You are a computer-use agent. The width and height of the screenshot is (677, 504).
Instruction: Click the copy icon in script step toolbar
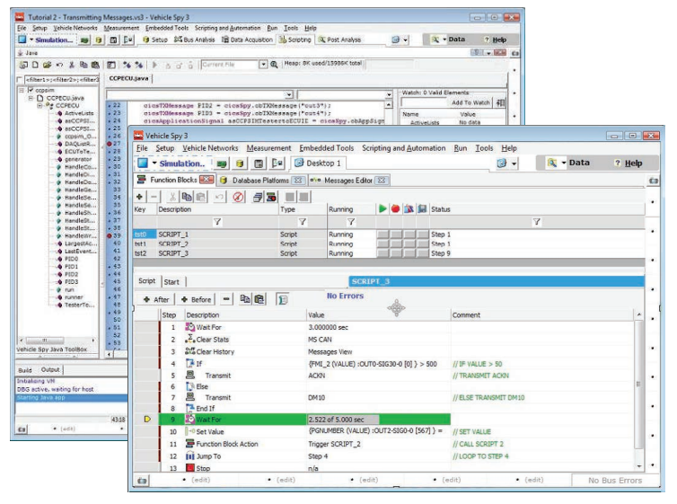click(245, 299)
